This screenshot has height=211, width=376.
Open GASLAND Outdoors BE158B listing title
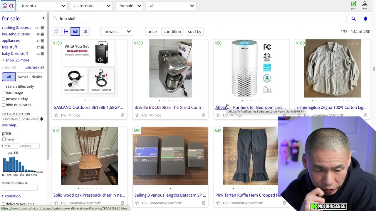(x=88, y=107)
